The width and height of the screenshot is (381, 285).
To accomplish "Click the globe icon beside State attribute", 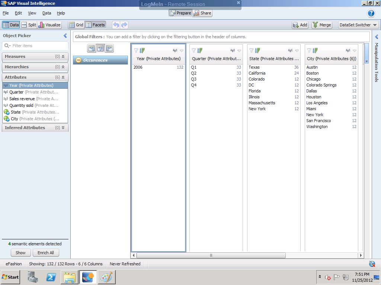I will pyautogui.click(x=7, y=112).
